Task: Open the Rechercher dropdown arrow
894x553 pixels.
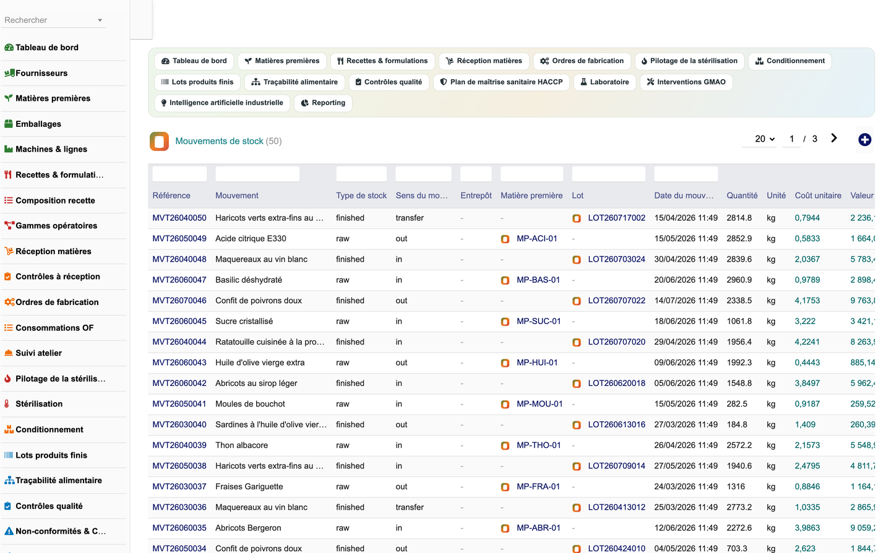Action: coord(100,20)
